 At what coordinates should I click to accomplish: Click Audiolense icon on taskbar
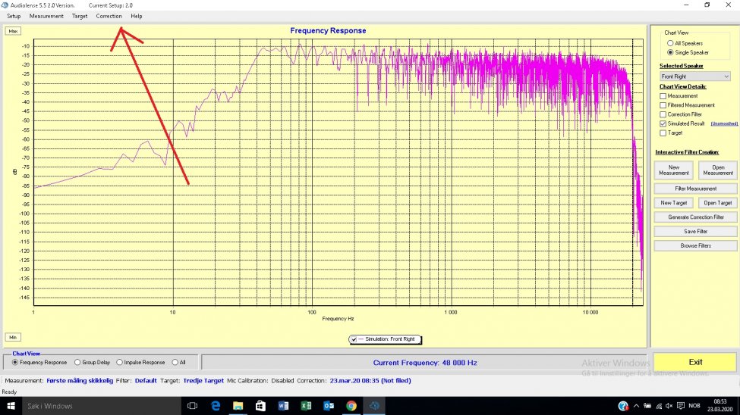click(374, 406)
